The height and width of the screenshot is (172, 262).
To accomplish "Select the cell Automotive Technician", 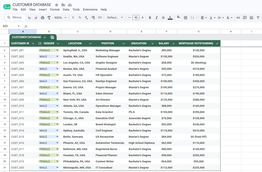I will (110, 143).
